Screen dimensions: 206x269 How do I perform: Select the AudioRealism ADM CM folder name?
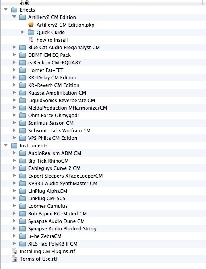(x=54, y=153)
